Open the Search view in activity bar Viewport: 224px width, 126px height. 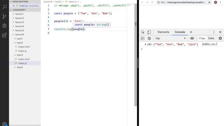point(5,7)
